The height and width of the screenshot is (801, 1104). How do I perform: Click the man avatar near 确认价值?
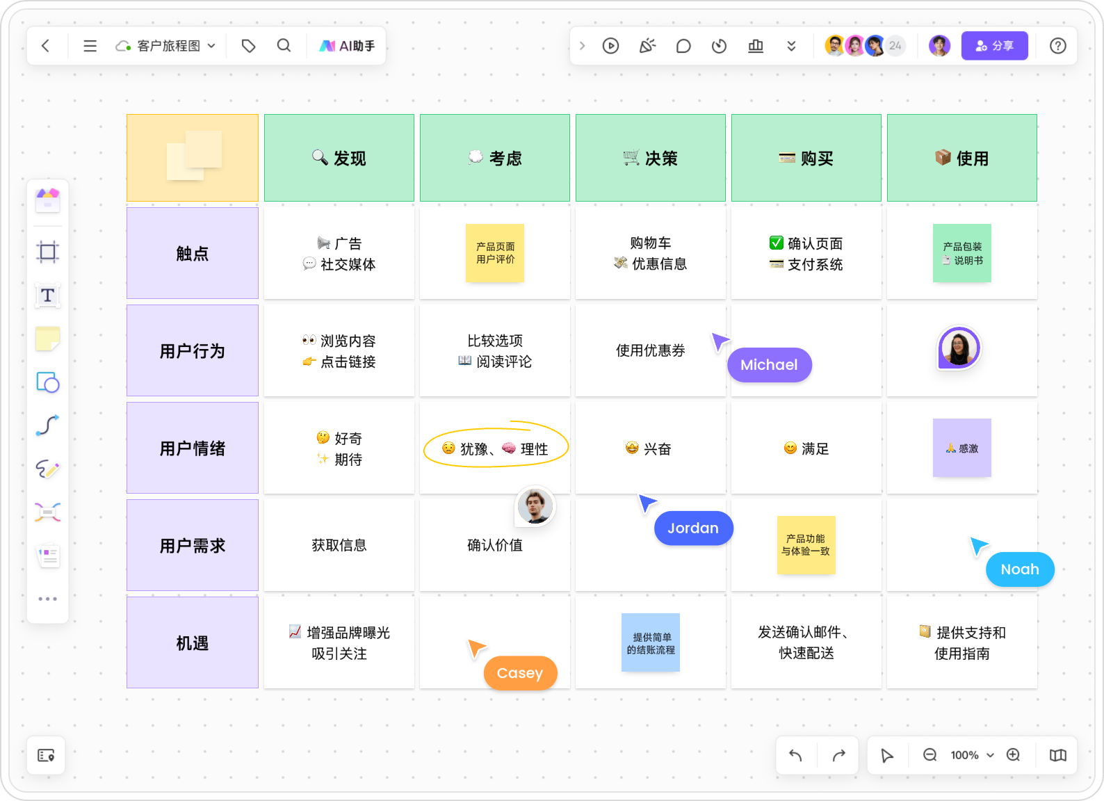[535, 505]
